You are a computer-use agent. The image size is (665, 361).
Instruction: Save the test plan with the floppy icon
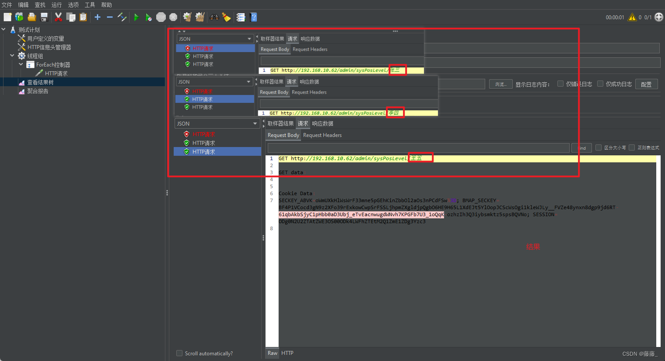(x=44, y=17)
